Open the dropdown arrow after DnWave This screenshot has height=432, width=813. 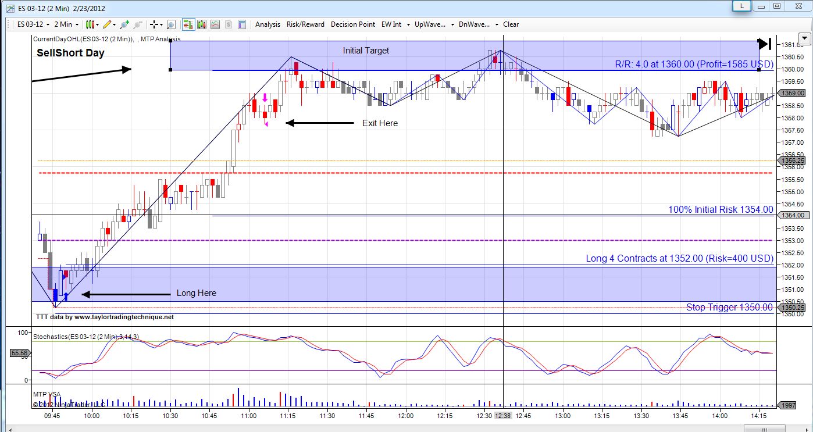coord(497,24)
